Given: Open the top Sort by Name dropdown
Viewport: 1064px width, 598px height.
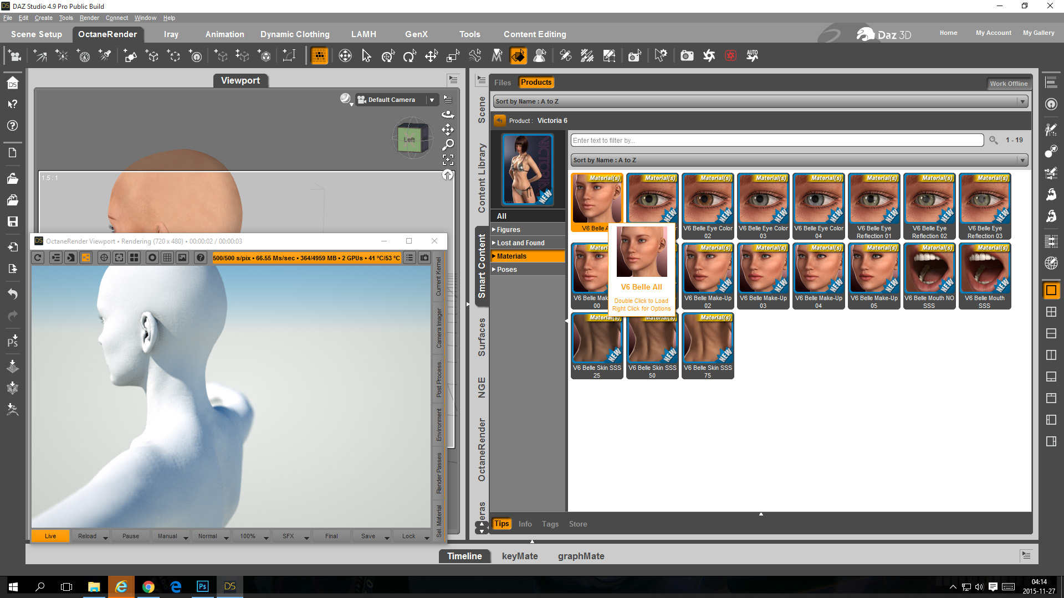Looking at the screenshot, I should [x=761, y=101].
